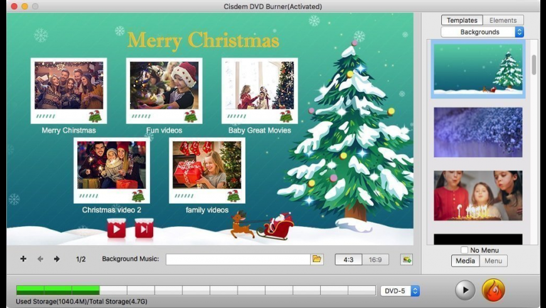Go to next menu page arrow

56,259
